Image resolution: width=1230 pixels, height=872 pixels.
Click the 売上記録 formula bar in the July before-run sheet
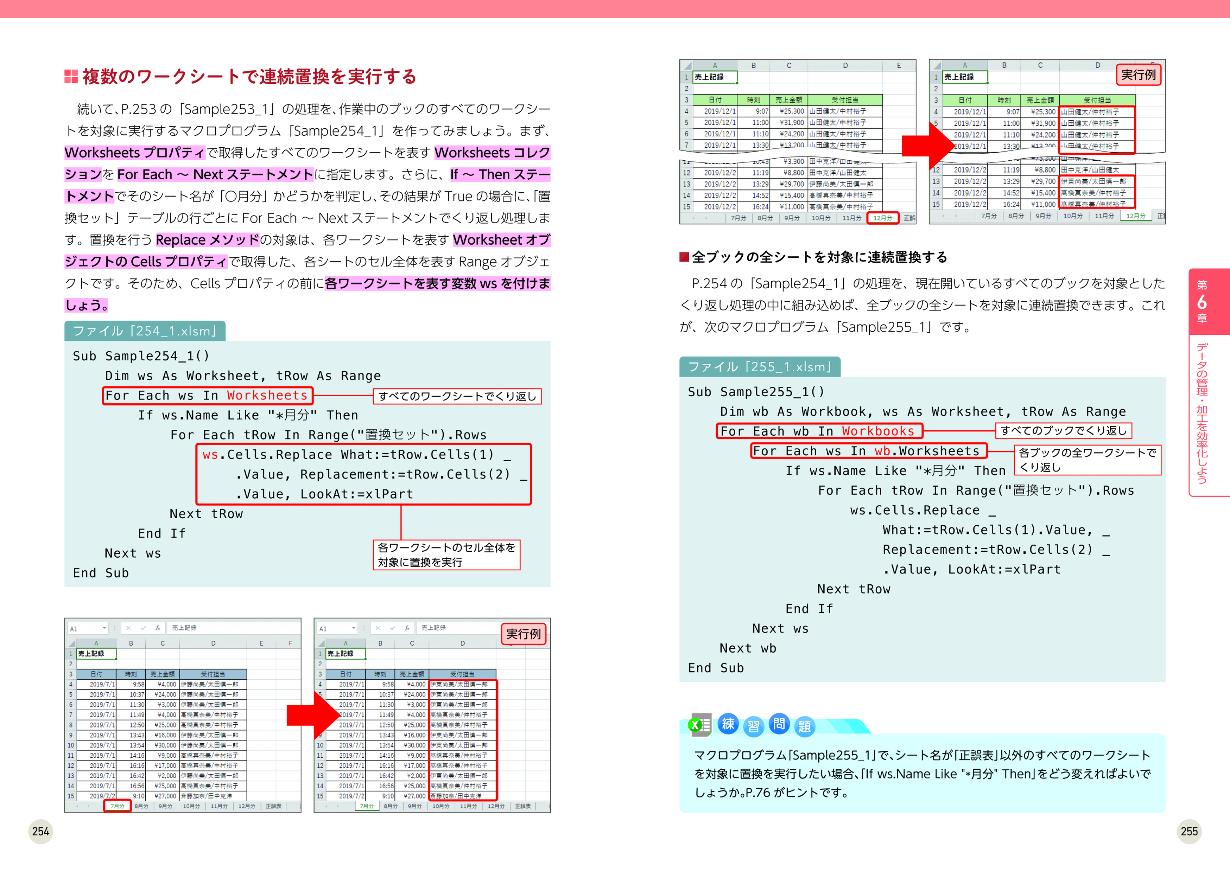[x=233, y=628]
